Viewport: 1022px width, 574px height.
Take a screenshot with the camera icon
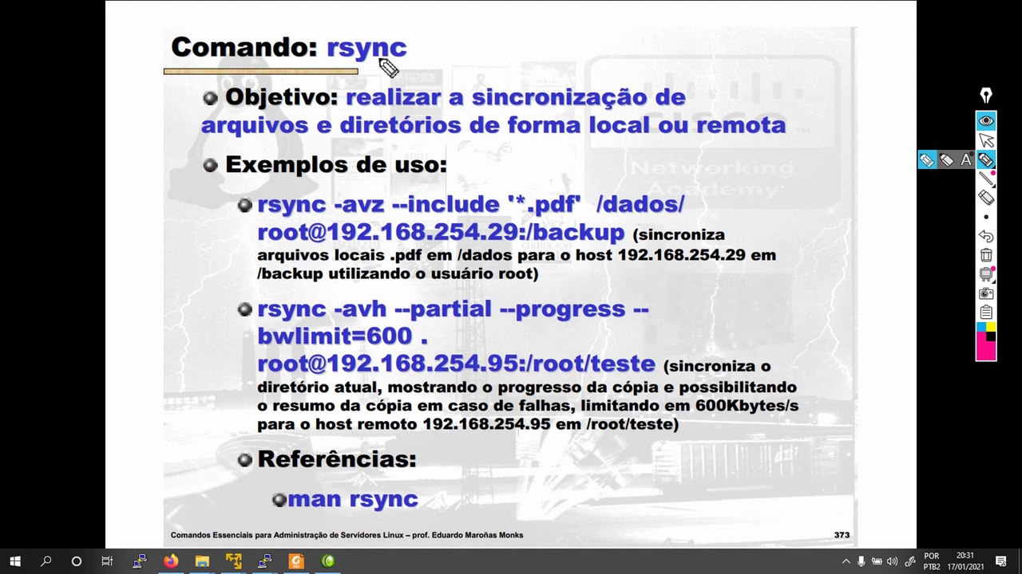click(x=986, y=293)
